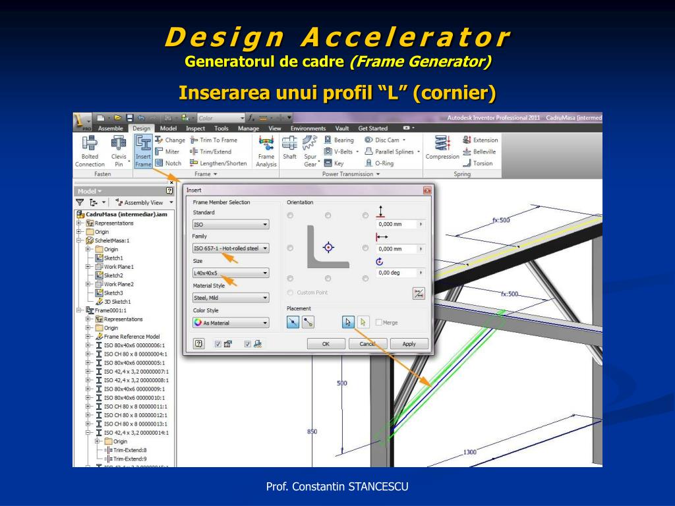Expand Power Transmission panel dropdown
The image size is (675, 506).
(x=351, y=174)
